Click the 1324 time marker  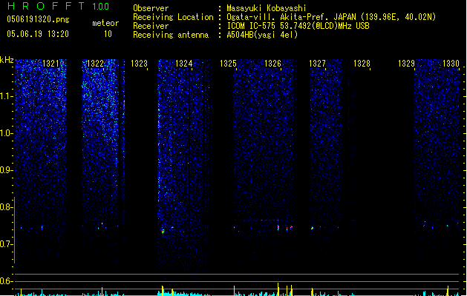click(184, 64)
